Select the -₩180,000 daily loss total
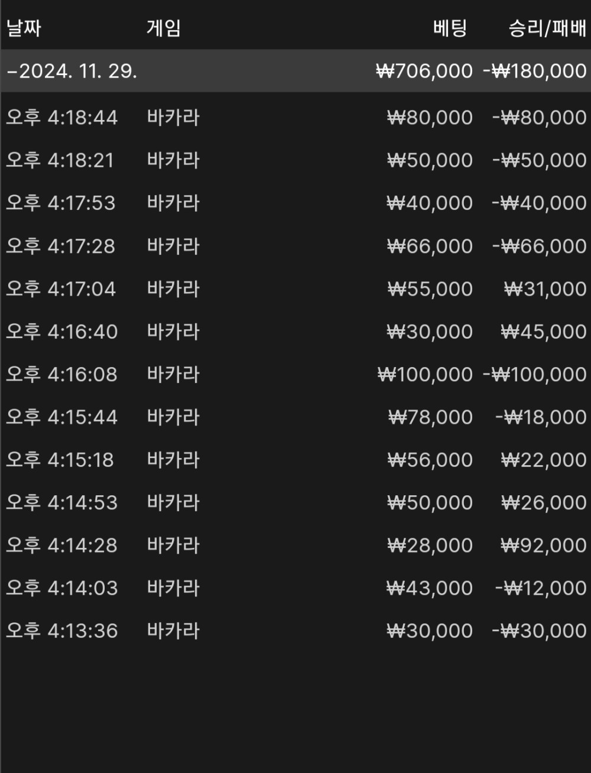Screen dimensions: 591x773 point(534,72)
